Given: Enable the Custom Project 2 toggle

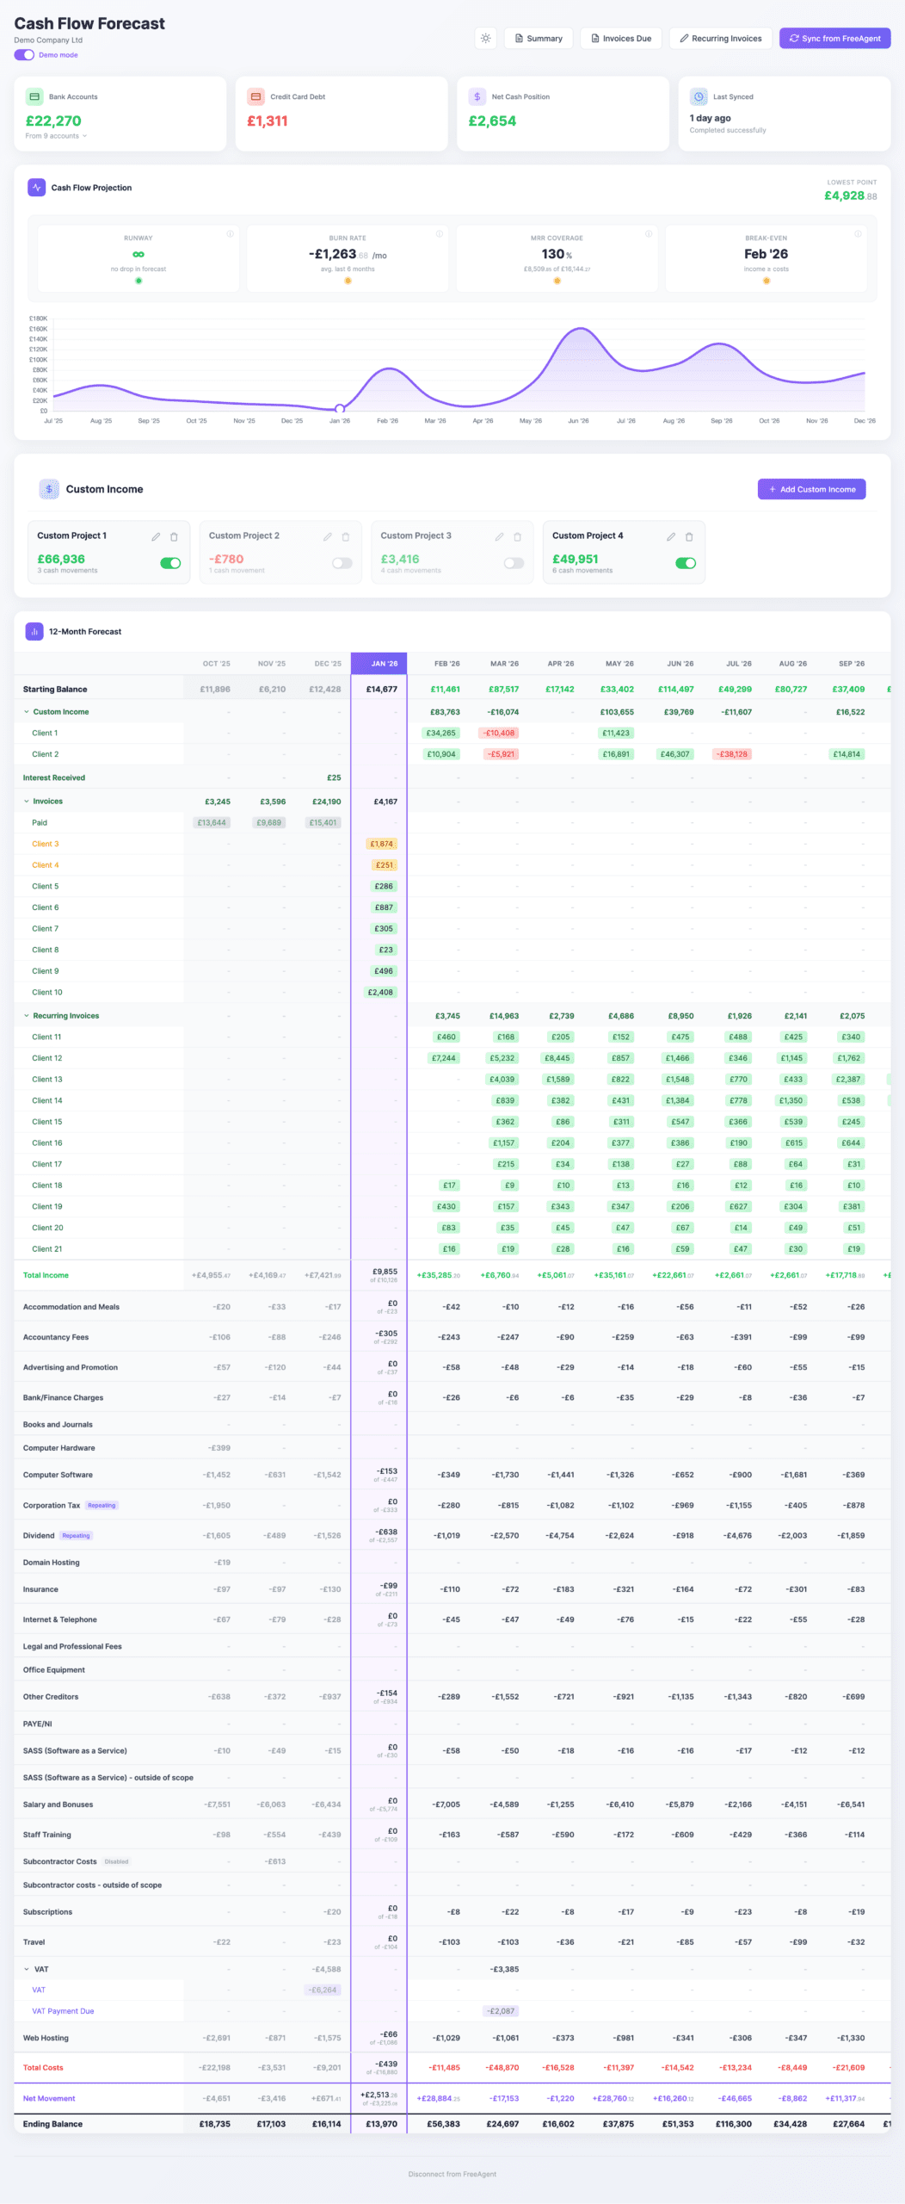Looking at the screenshot, I should 342,563.
